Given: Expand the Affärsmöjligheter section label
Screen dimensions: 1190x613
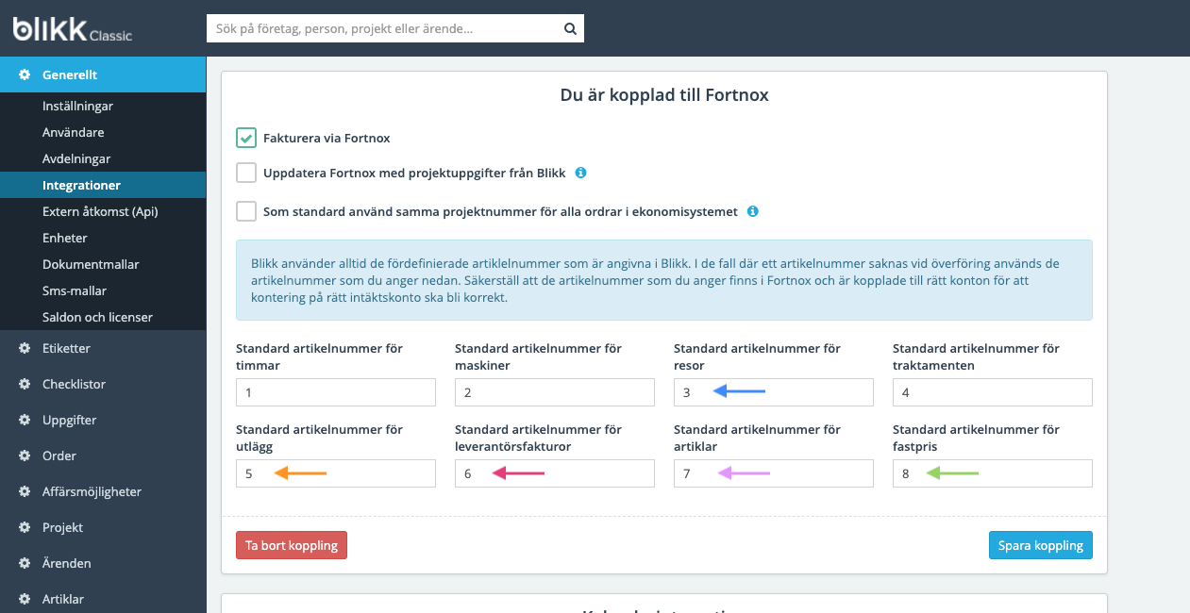Looking at the screenshot, I should coord(92,491).
